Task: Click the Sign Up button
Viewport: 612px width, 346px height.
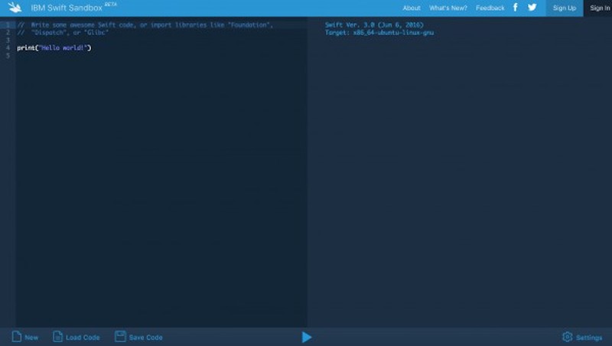Action: 565,8
